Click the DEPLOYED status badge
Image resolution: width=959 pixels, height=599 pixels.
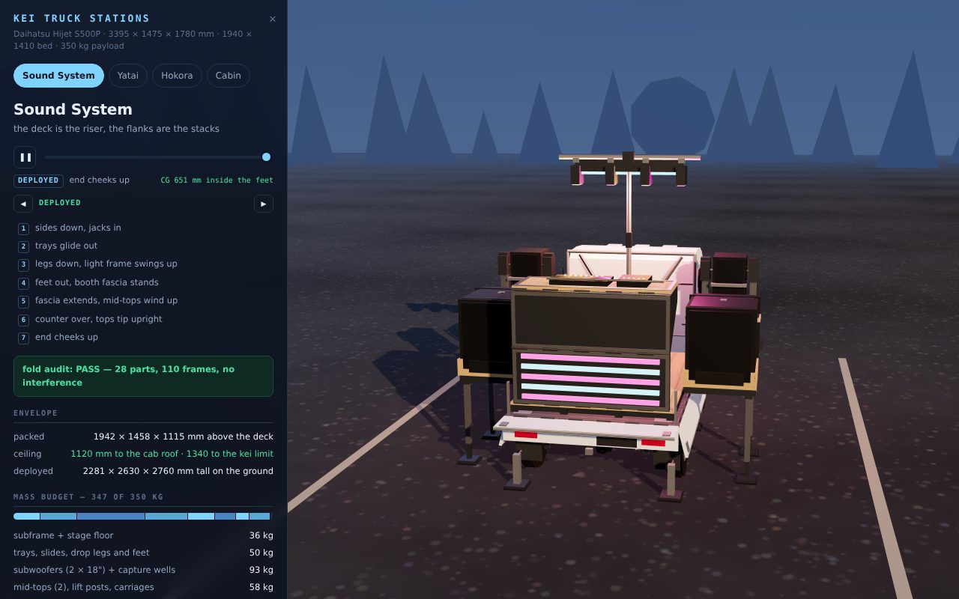(x=38, y=180)
